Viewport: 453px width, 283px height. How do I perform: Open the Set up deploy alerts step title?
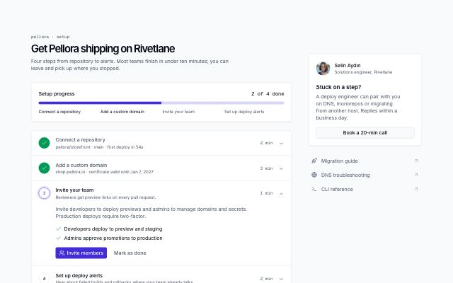coord(79,275)
